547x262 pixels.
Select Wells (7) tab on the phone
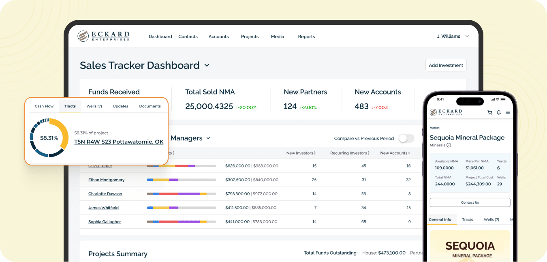[491, 219]
